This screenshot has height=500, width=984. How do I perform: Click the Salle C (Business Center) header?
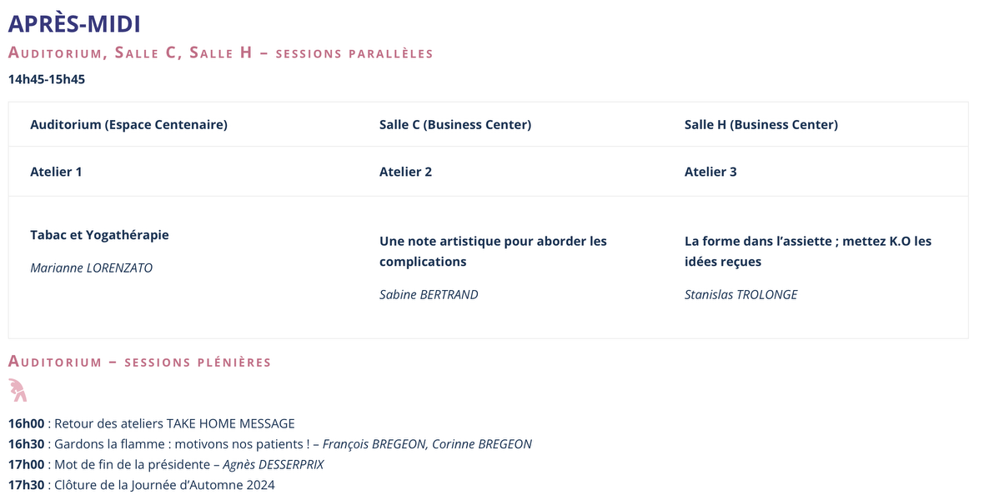point(455,125)
